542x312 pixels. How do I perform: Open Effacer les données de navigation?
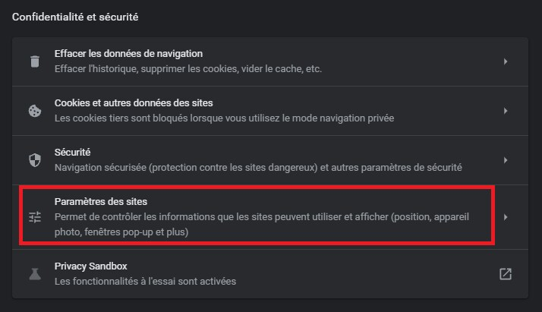coord(128,54)
